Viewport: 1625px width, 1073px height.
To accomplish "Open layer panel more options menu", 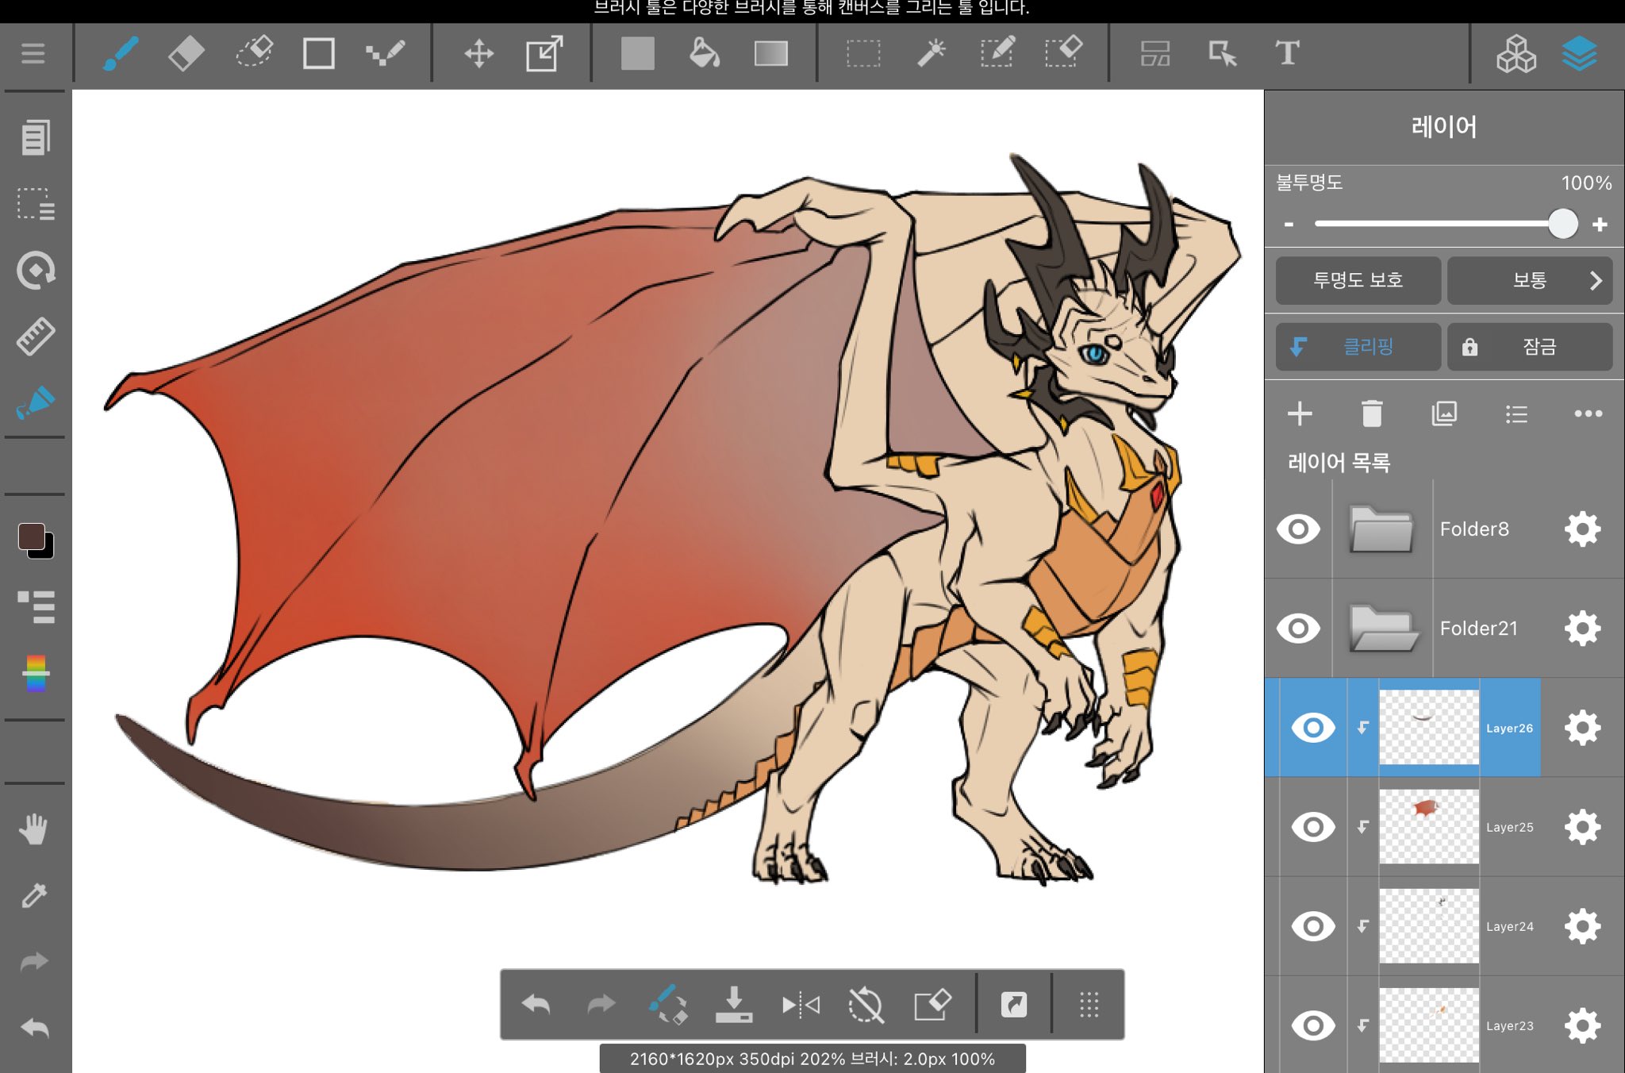I will click(1588, 413).
